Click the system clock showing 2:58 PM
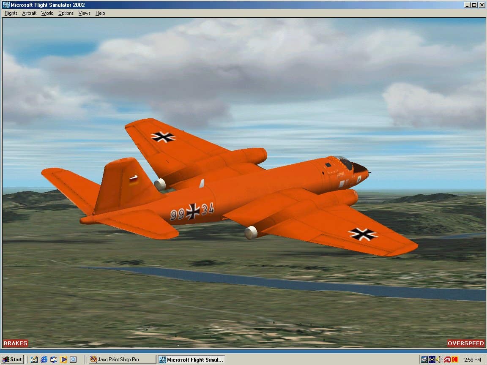This screenshot has height=365, width=487. tap(472, 360)
